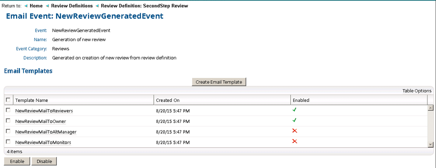Open the Table Options menu
Screen dimensions: 436x168
tap(417, 91)
